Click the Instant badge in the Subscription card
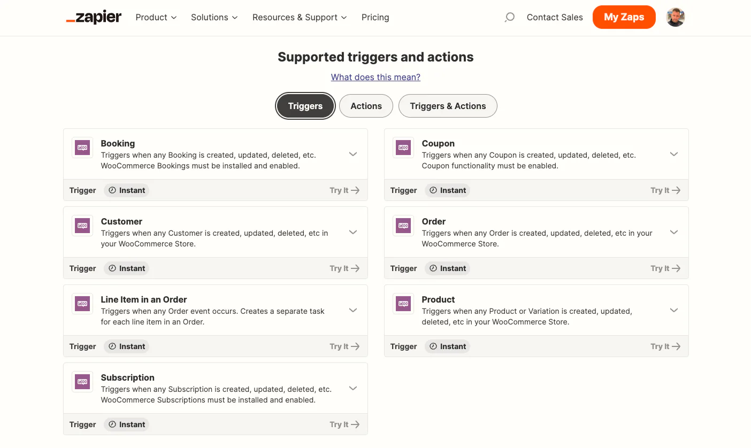Viewport: 751px width, 448px height. pos(126,424)
